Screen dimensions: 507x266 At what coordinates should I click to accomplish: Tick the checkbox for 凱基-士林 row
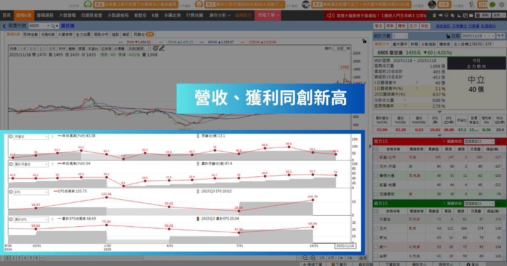coord(376,157)
